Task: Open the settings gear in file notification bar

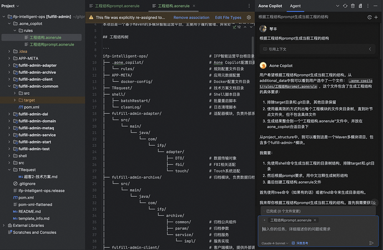Action: point(249,17)
